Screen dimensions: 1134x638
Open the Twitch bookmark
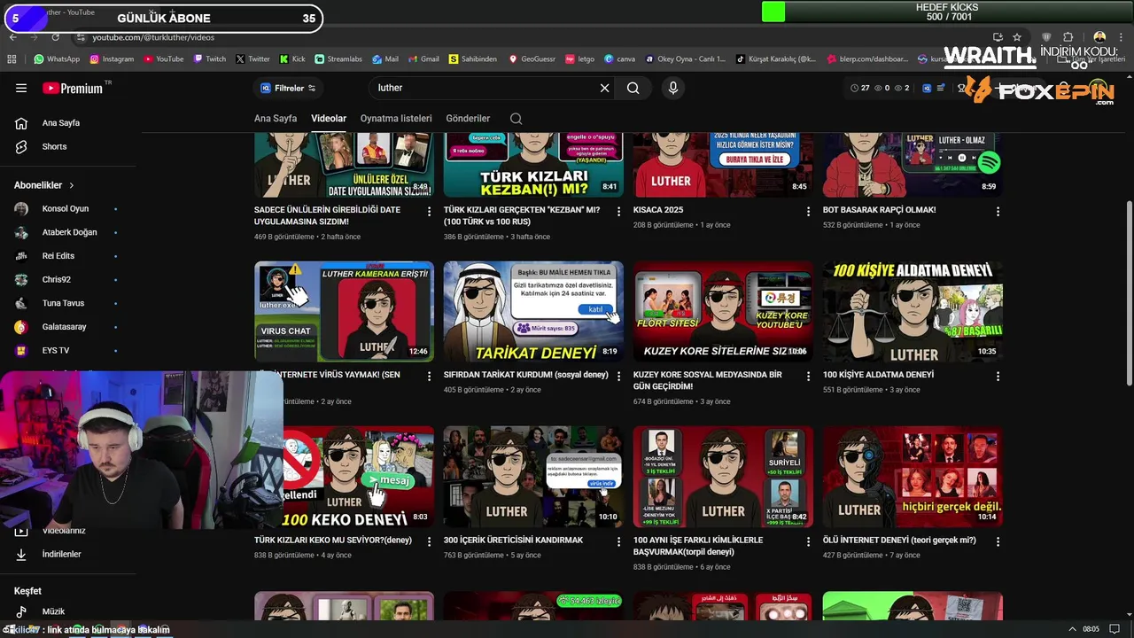pyautogui.click(x=209, y=59)
